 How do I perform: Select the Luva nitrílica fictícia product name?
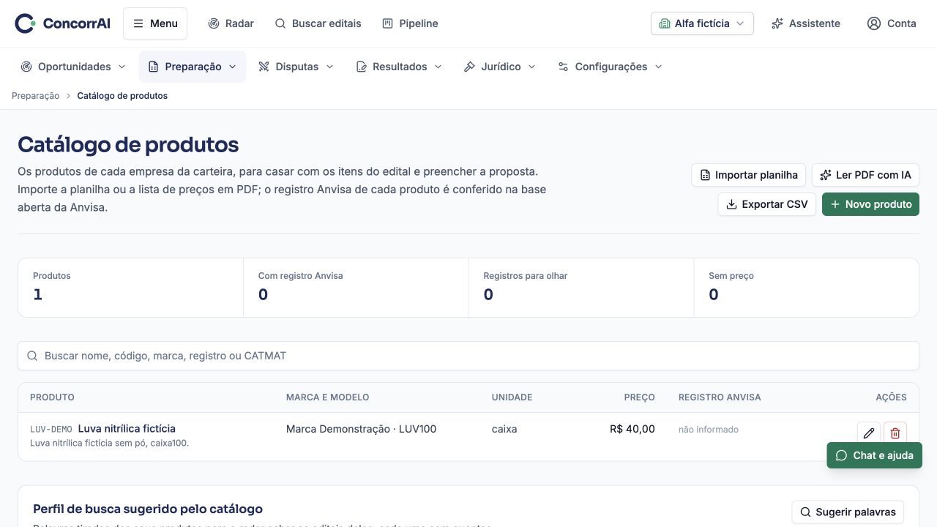tap(127, 429)
